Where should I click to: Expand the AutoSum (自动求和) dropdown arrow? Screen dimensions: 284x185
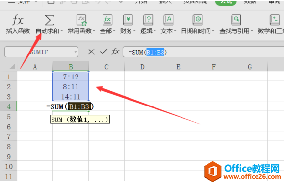62,31
